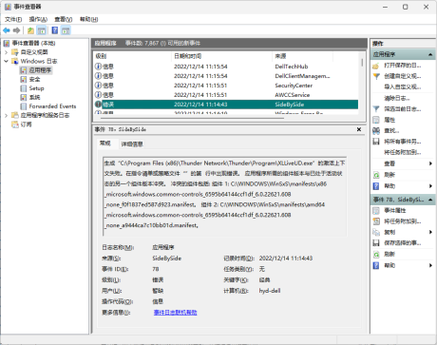Switch to the 常规 tab

pos(105,144)
